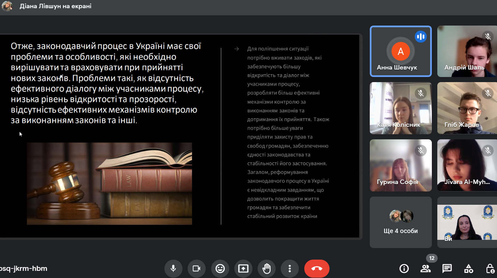Toggle the microphone button

tap(173, 268)
